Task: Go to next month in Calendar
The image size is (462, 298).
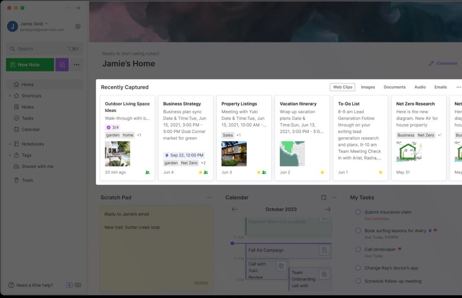Action: click(327, 209)
